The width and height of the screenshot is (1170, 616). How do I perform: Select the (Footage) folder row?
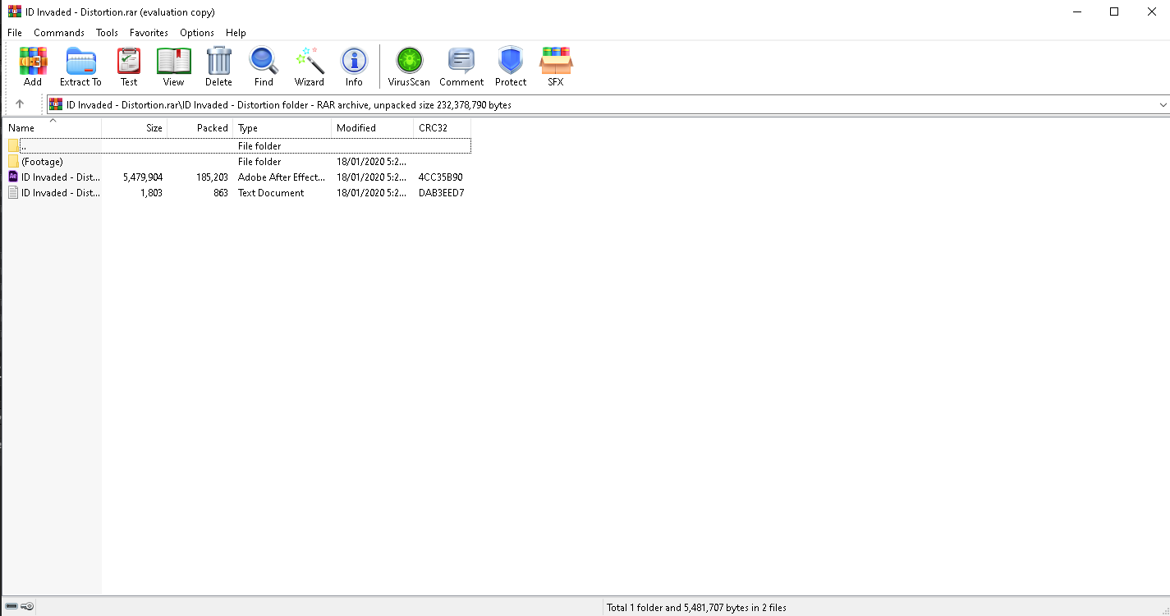pos(237,162)
